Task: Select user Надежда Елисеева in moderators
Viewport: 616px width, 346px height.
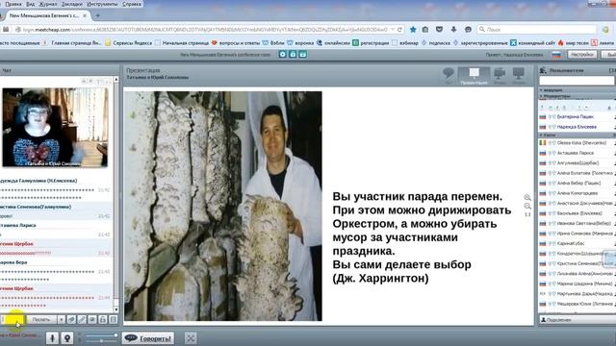Action: coord(577,127)
